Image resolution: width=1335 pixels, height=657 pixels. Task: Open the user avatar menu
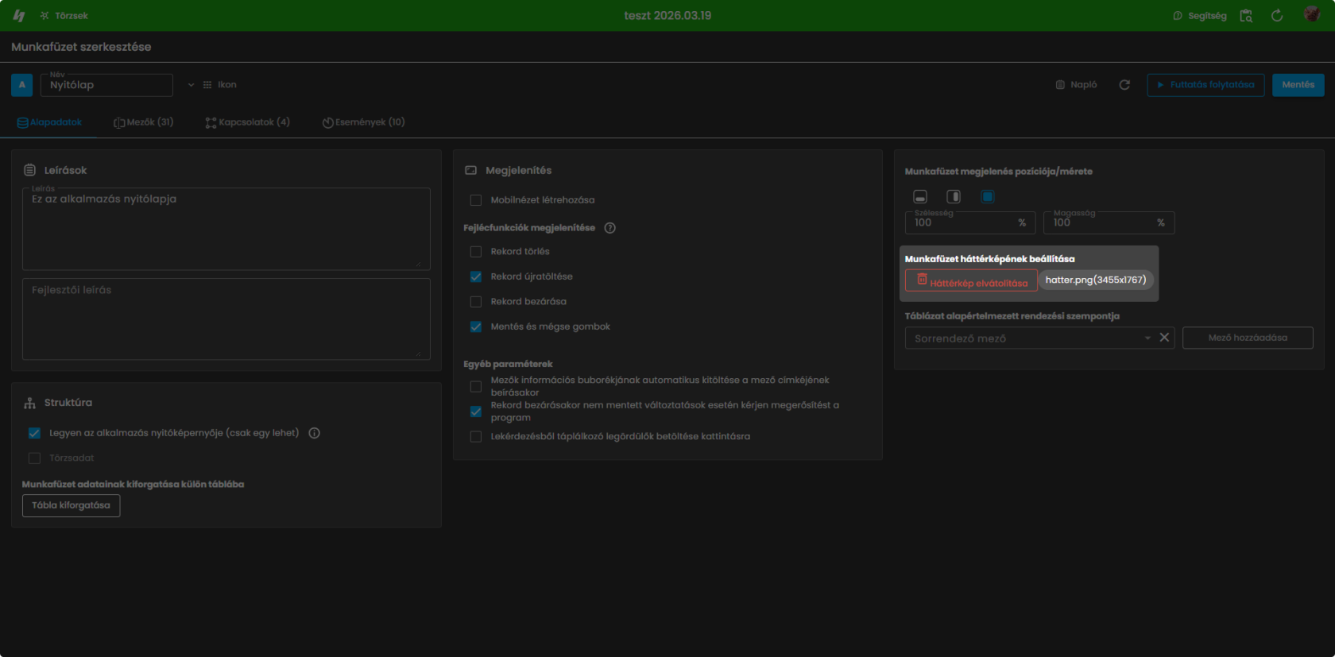1312,15
